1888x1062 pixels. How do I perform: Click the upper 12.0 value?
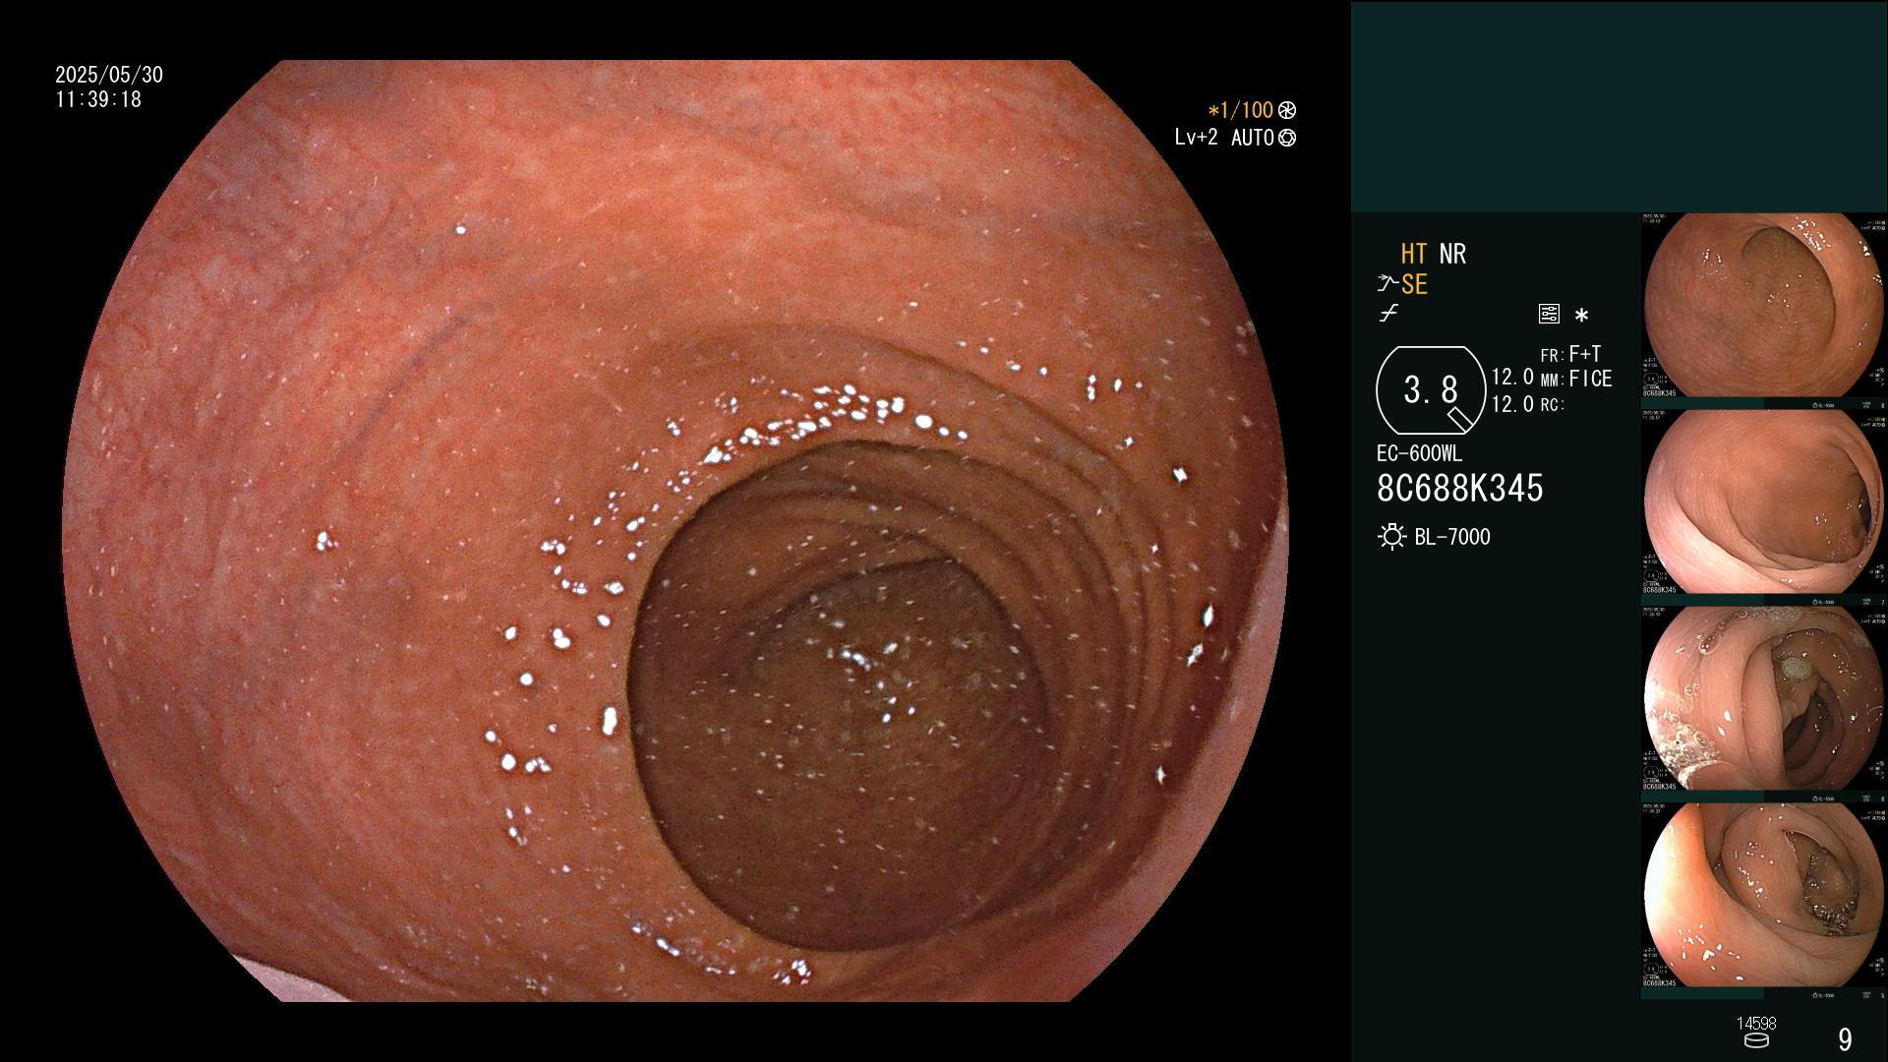[x=1512, y=377]
